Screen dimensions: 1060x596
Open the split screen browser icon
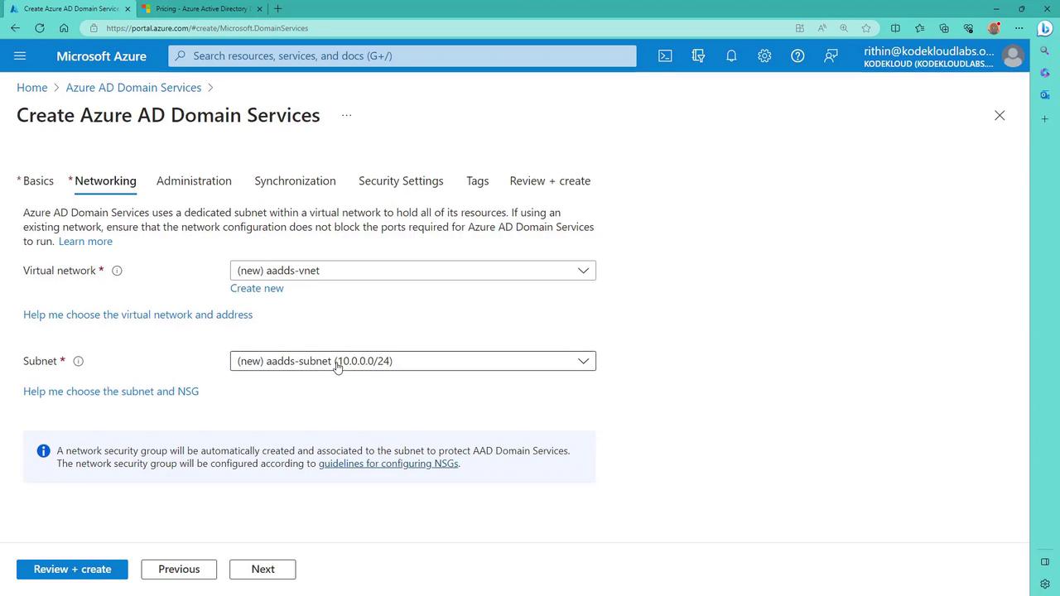point(895,28)
